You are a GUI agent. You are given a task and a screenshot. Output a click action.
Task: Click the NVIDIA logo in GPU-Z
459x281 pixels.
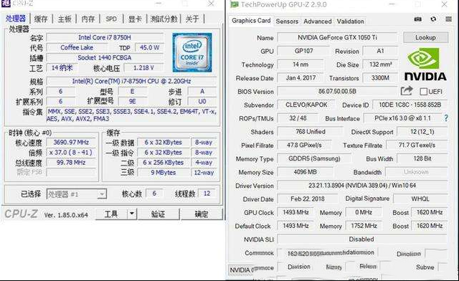click(x=425, y=65)
